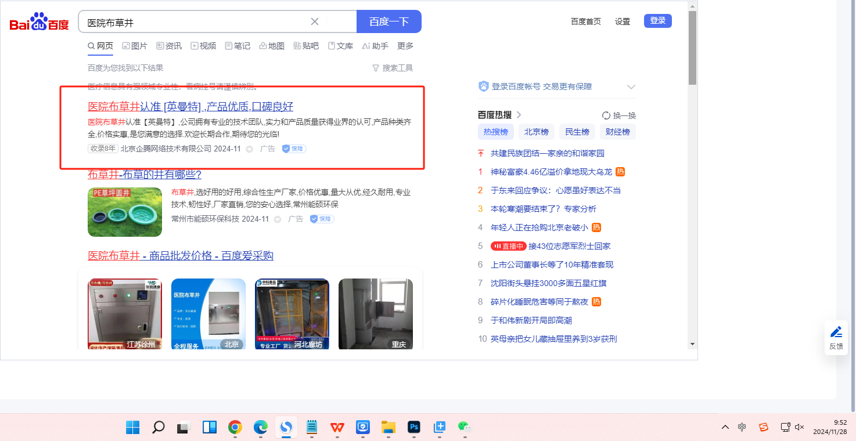Screen dimensions: 856x441
Task: Switch to the 图片 search tab
Action: click(x=134, y=46)
